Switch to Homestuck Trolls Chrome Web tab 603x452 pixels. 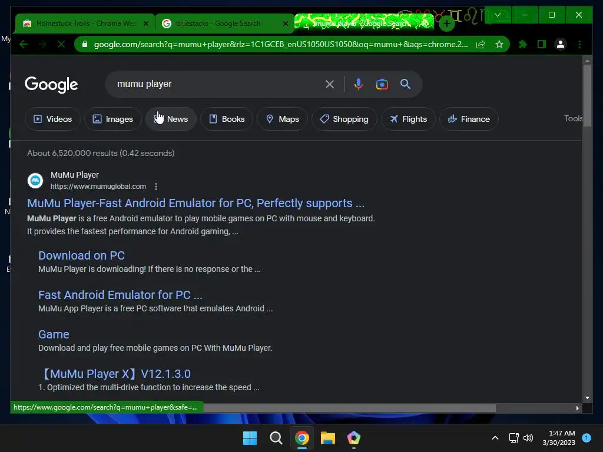coord(85,24)
